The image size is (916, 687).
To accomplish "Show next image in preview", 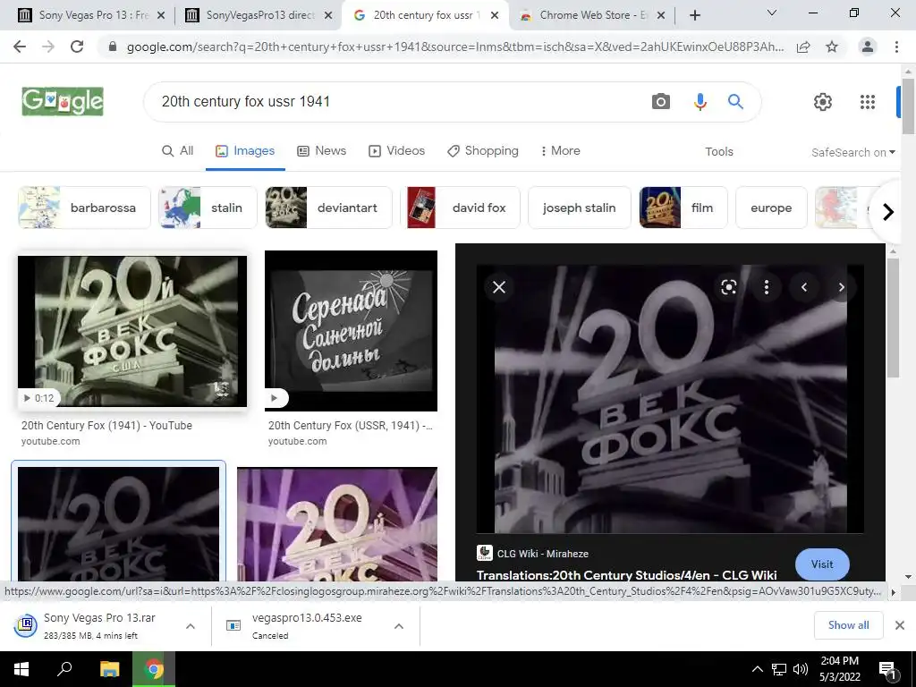I will click(841, 287).
